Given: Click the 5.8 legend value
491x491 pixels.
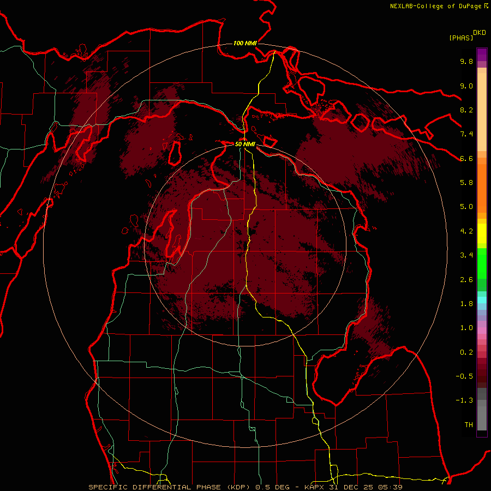Looking at the screenshot, I should pos(466,183).
